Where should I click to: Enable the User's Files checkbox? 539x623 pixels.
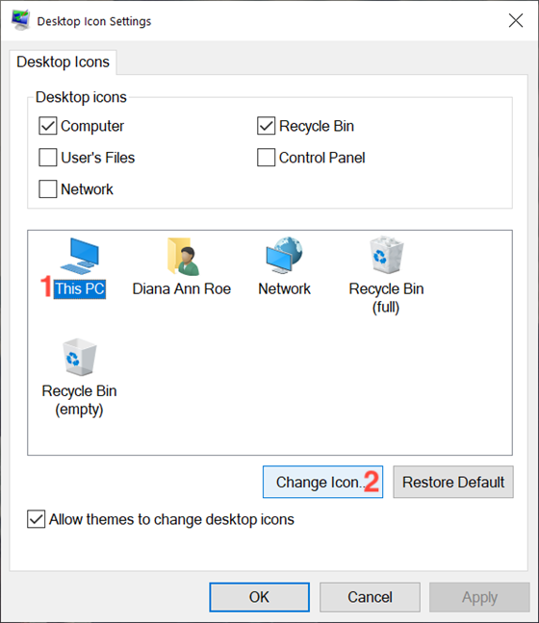(x=48, y=158)
